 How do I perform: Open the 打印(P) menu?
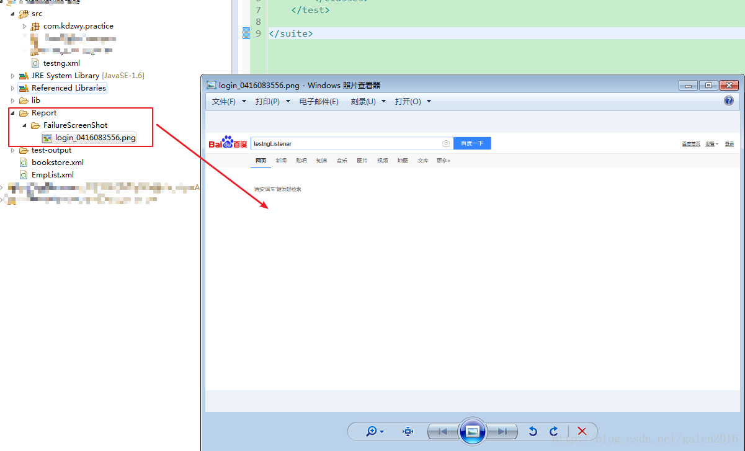coord(273,102)
